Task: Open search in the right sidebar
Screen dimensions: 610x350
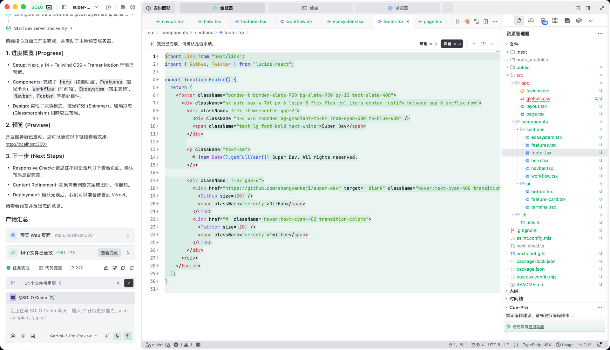Action: [x=531, y=21]
